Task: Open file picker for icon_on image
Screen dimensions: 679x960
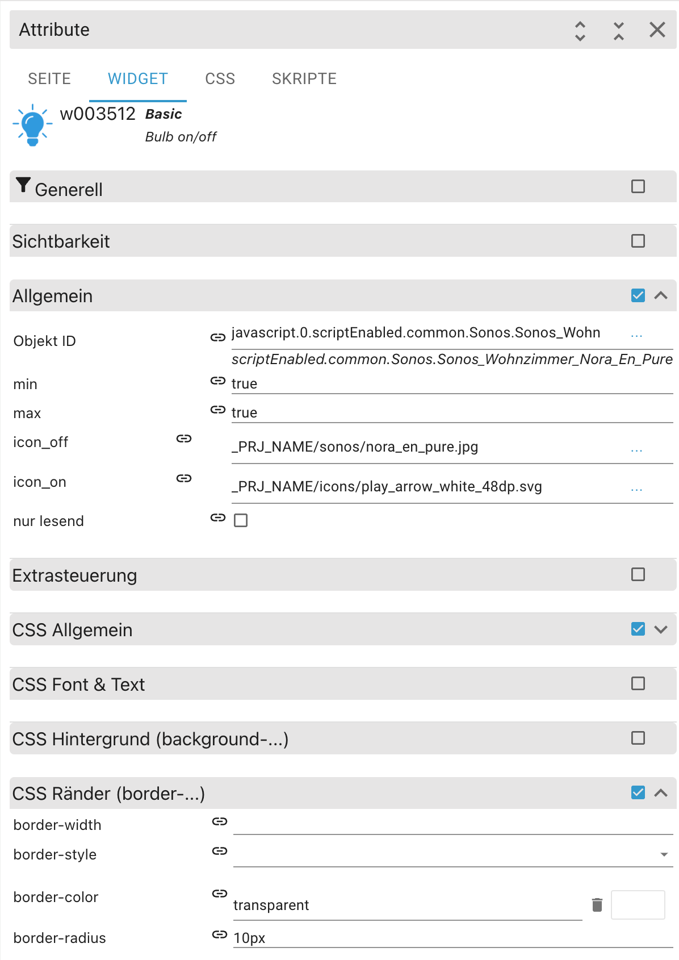Action: coord(636,488)
